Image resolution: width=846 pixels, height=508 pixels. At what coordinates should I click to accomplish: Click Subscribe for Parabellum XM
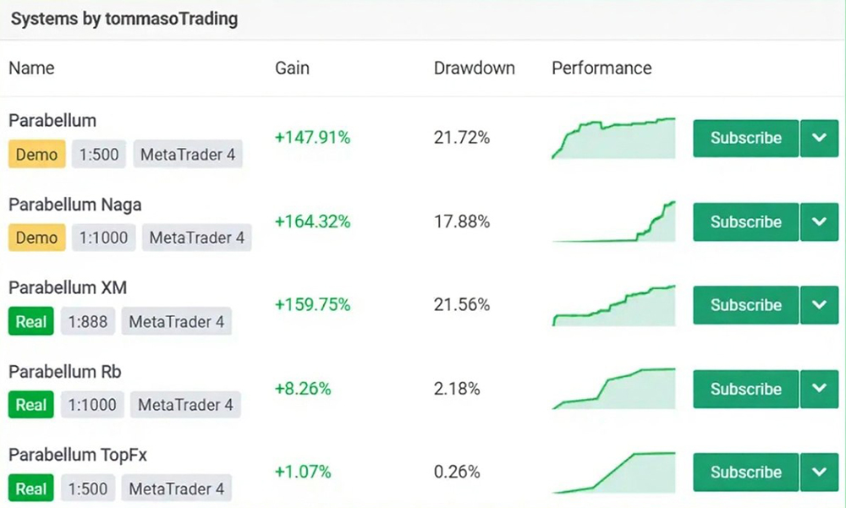(745, 305)
